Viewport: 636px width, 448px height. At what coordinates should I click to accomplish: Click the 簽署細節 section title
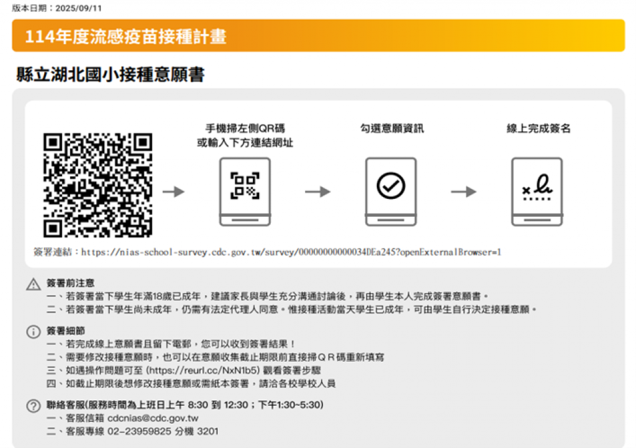(x=66, y=331)
